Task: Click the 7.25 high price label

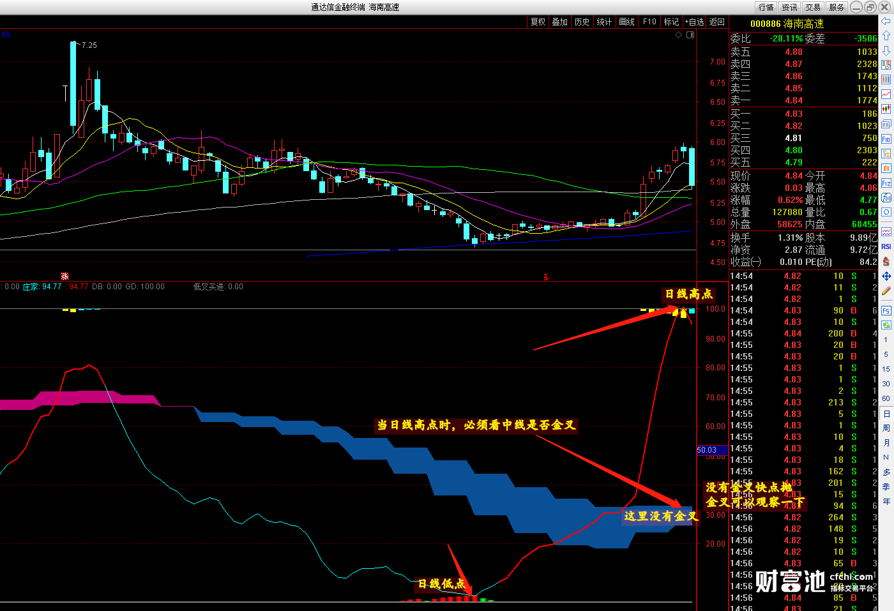Action: click(89, 45)
